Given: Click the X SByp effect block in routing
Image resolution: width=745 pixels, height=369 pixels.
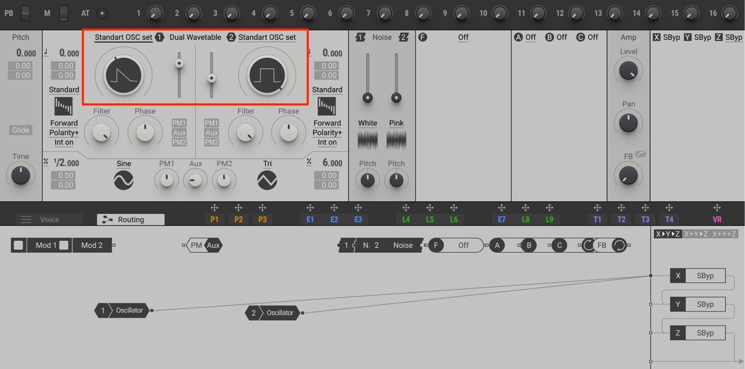Looking at the screenshot, I should click(698, 276).
